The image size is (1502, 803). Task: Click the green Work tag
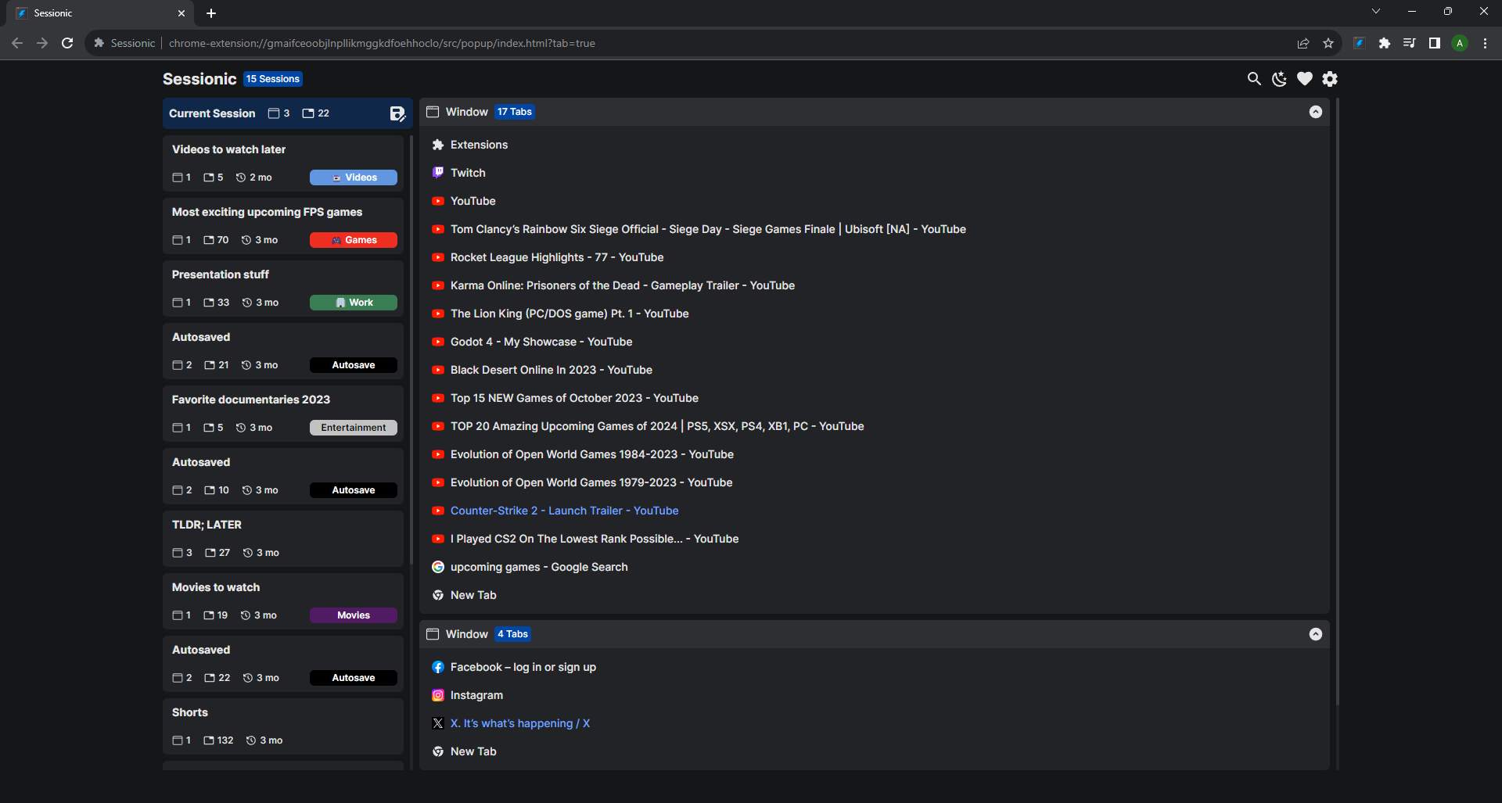pyautogui.click(x=354, y=303)
